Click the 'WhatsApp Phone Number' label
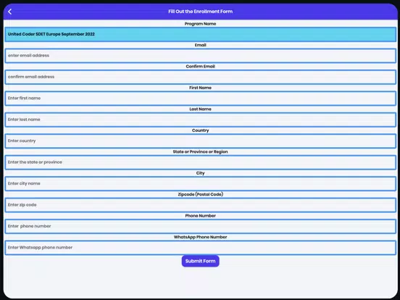This screenshot has height=300, width=400. [x=200, y=237]
